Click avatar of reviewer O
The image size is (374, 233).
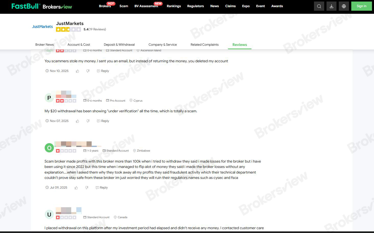click(49, 148)
